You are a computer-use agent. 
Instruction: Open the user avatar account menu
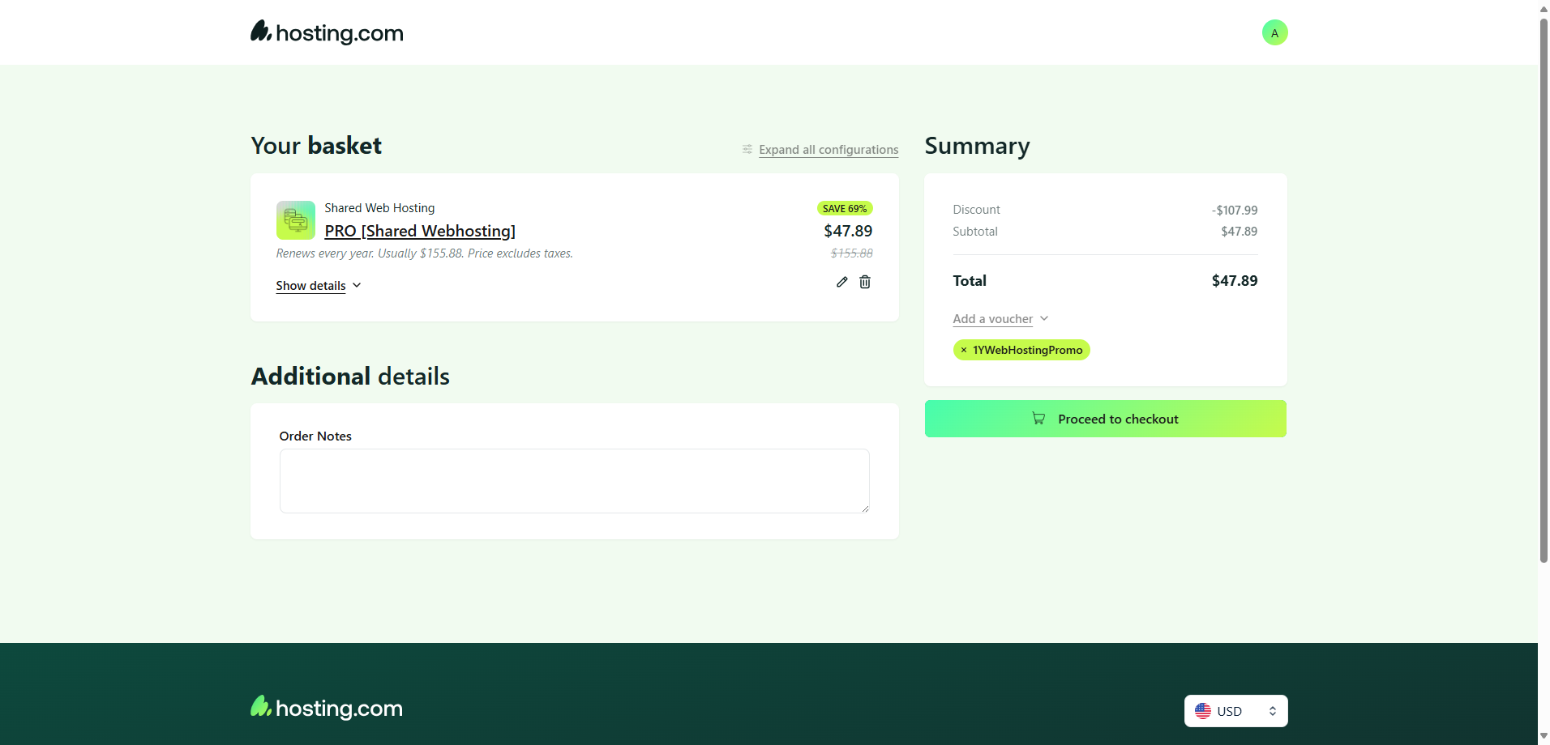coord(1274,32)
